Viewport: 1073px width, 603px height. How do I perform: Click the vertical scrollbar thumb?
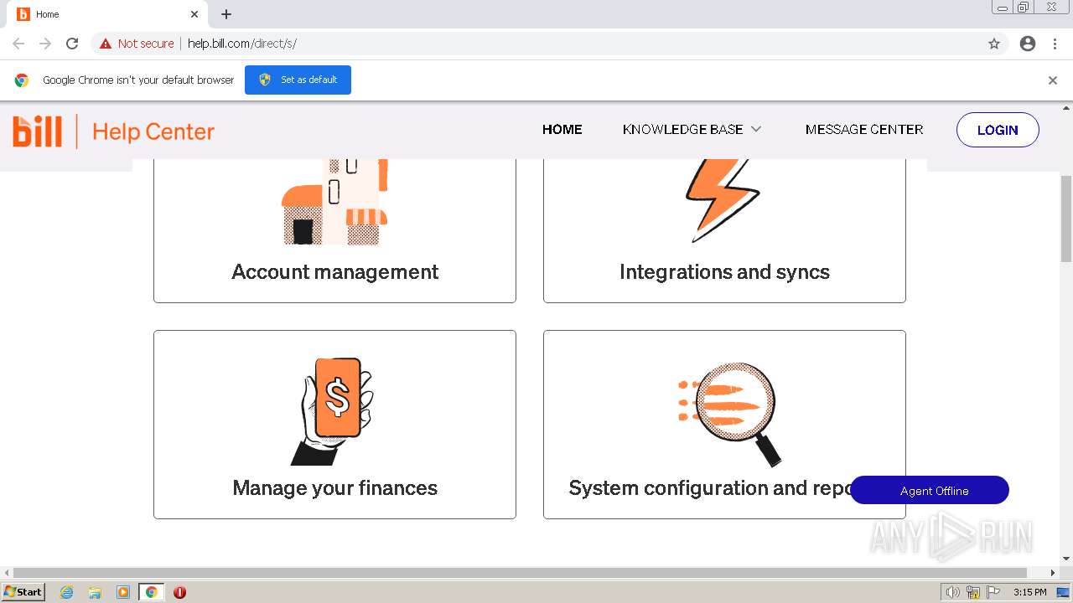point(1066,219)
